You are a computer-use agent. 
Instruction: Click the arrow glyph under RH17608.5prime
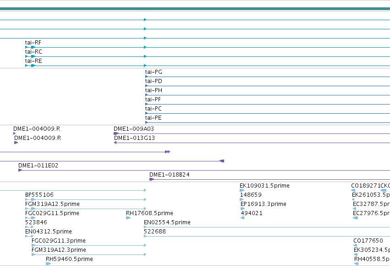(128, 218)
